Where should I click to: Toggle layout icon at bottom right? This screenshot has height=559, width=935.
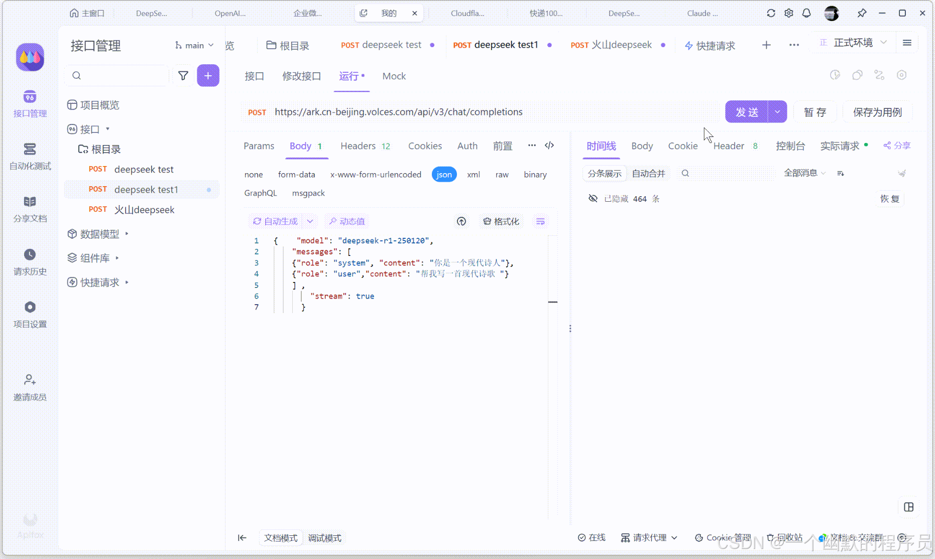point(909,507)
